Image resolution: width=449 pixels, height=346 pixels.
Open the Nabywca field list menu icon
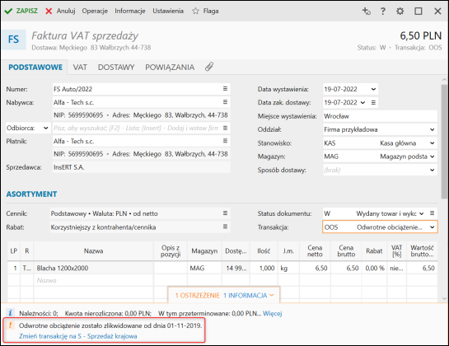tap(226, 102)
